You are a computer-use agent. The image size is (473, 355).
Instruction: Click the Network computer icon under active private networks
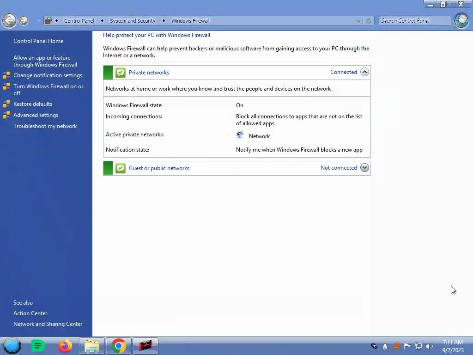pos(240,135)
